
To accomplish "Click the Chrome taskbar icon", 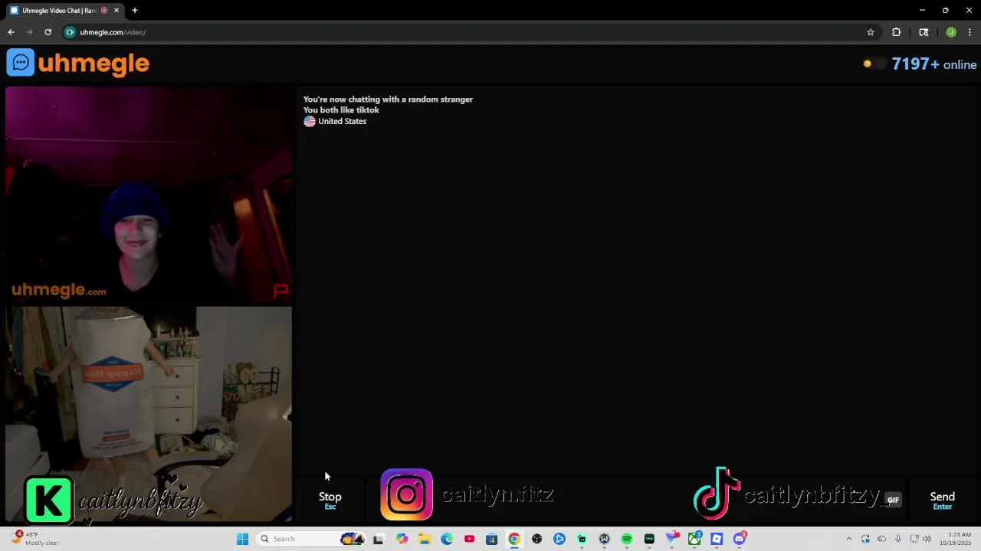I will pos(514,539).
